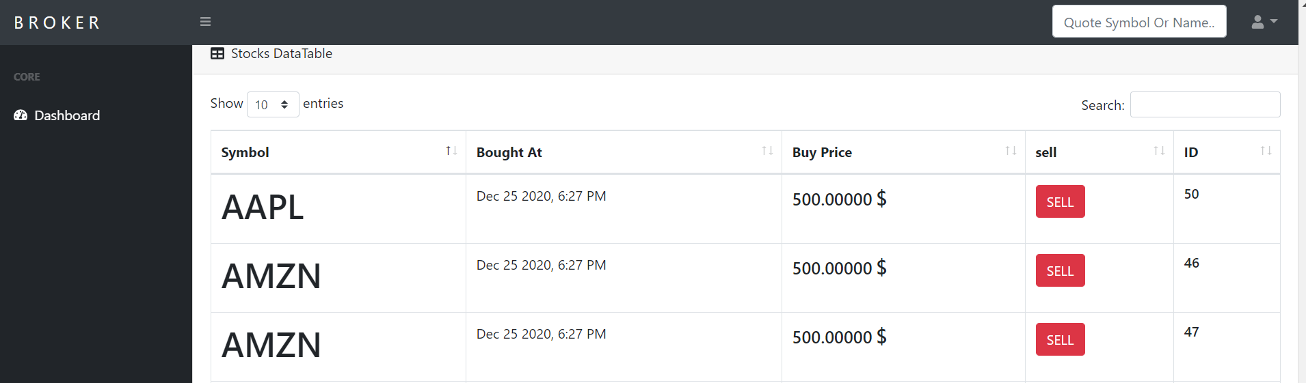Sort by Bought At column arrows

tap(767, 151)
